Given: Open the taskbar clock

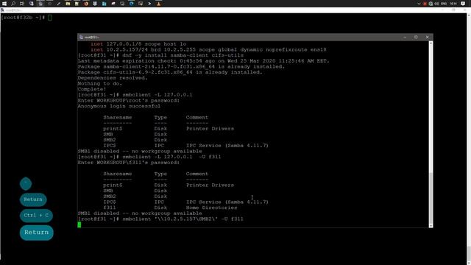Looking at the screenshot, I should 453,4.
